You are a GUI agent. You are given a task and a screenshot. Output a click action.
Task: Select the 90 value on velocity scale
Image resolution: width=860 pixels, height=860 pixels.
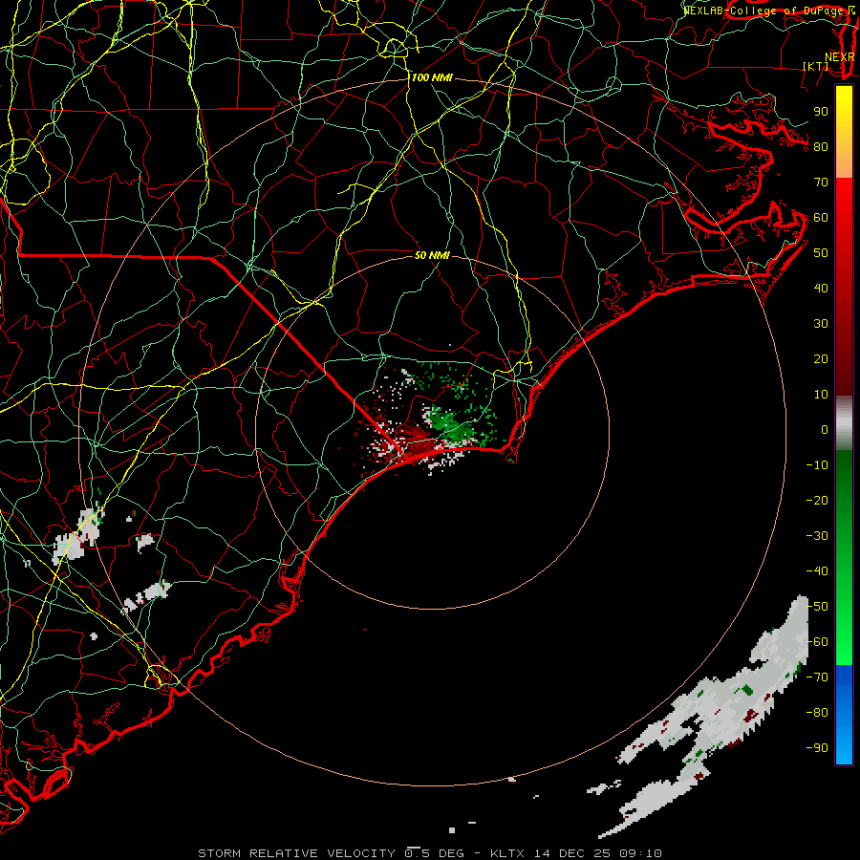[821, 112]
